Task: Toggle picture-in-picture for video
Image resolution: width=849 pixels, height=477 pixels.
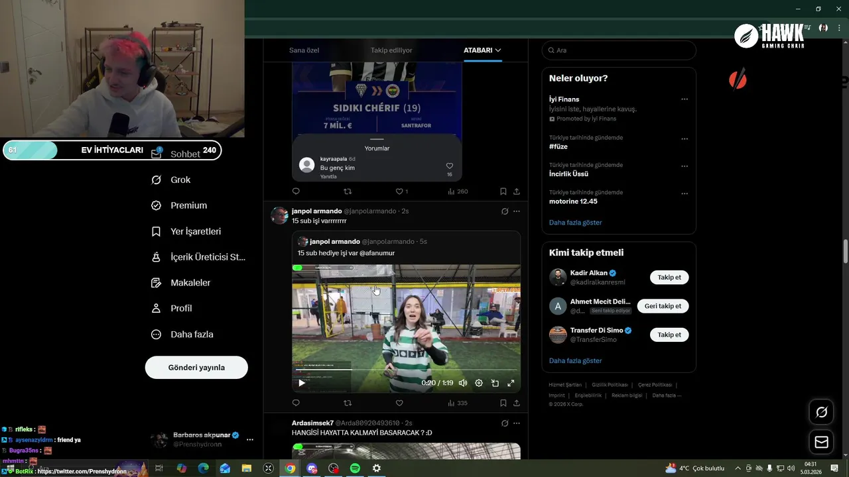Action: [495, 383]
